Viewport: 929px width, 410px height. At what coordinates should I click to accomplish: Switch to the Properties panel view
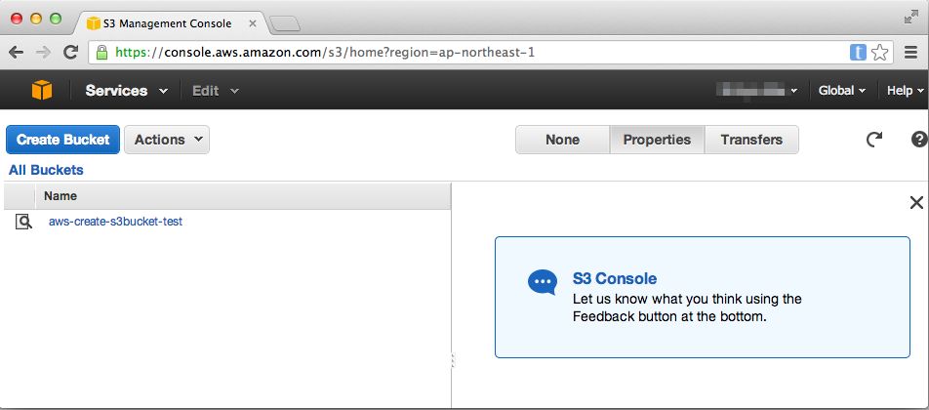(657, 140)
